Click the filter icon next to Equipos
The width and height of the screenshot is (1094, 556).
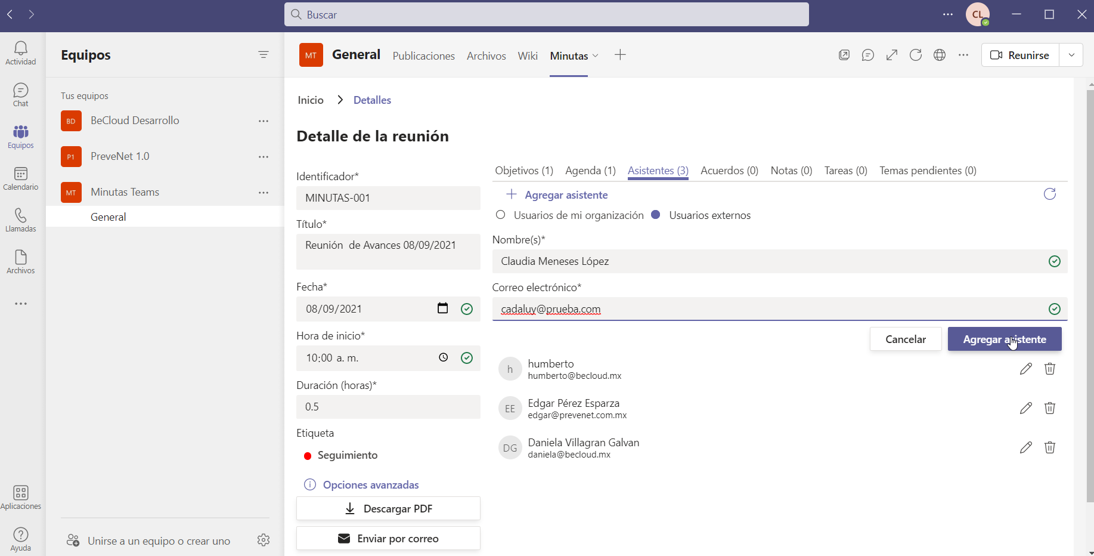(x=264, y=55)
